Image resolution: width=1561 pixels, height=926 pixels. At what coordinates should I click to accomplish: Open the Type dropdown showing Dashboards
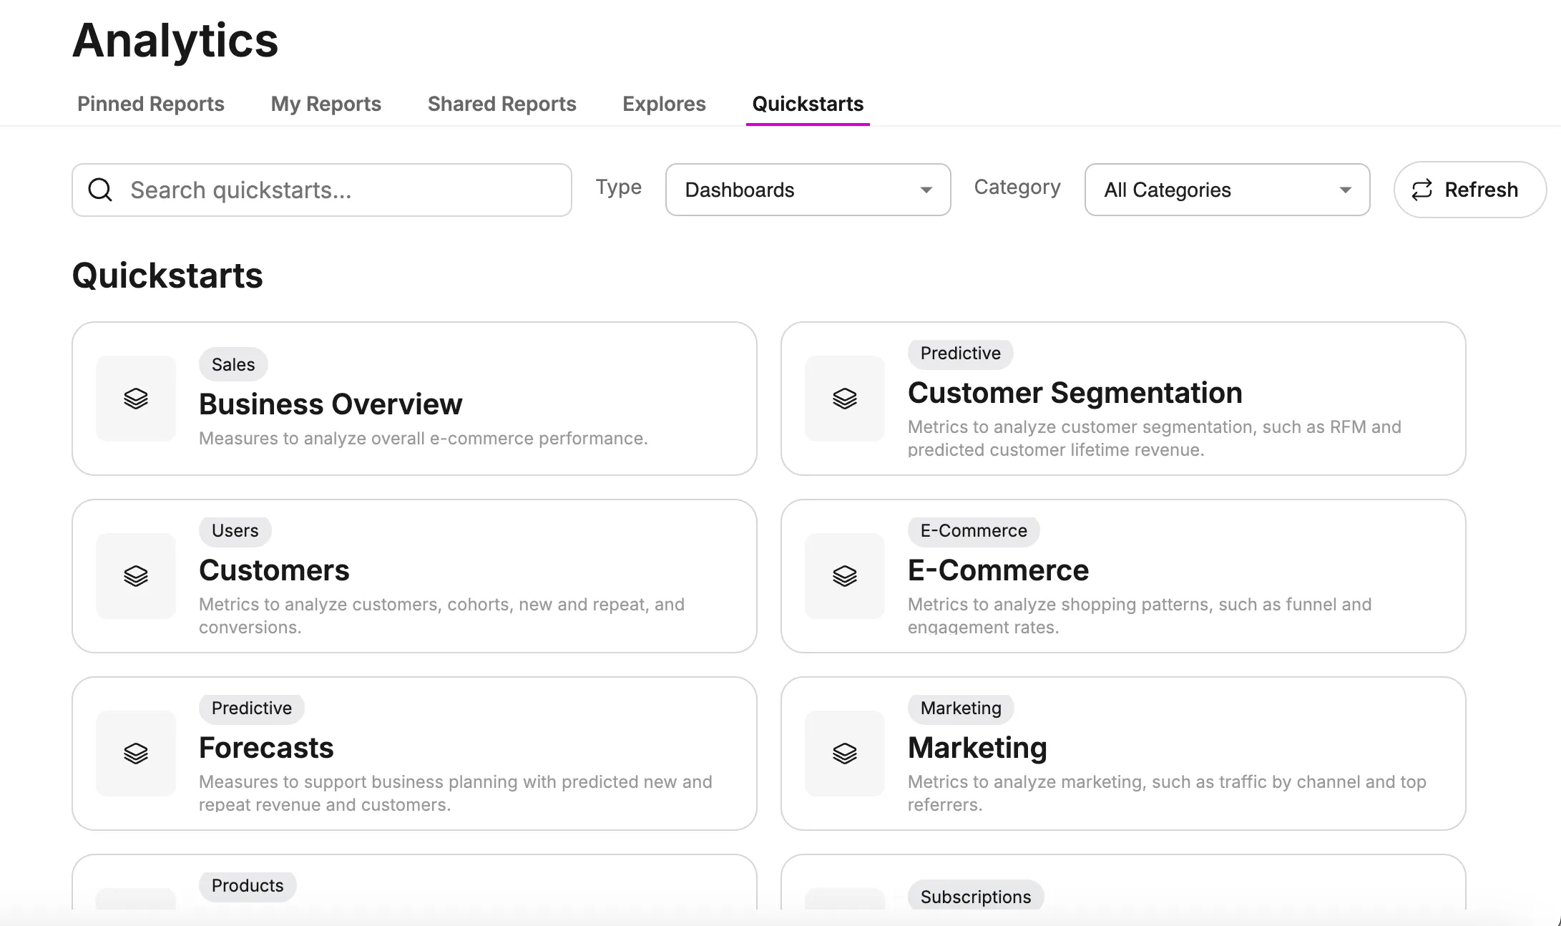(x=808, y=190)
